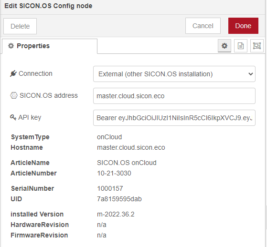Click the Hostname value master.cloud.sicon.eco

click(131, 147)
